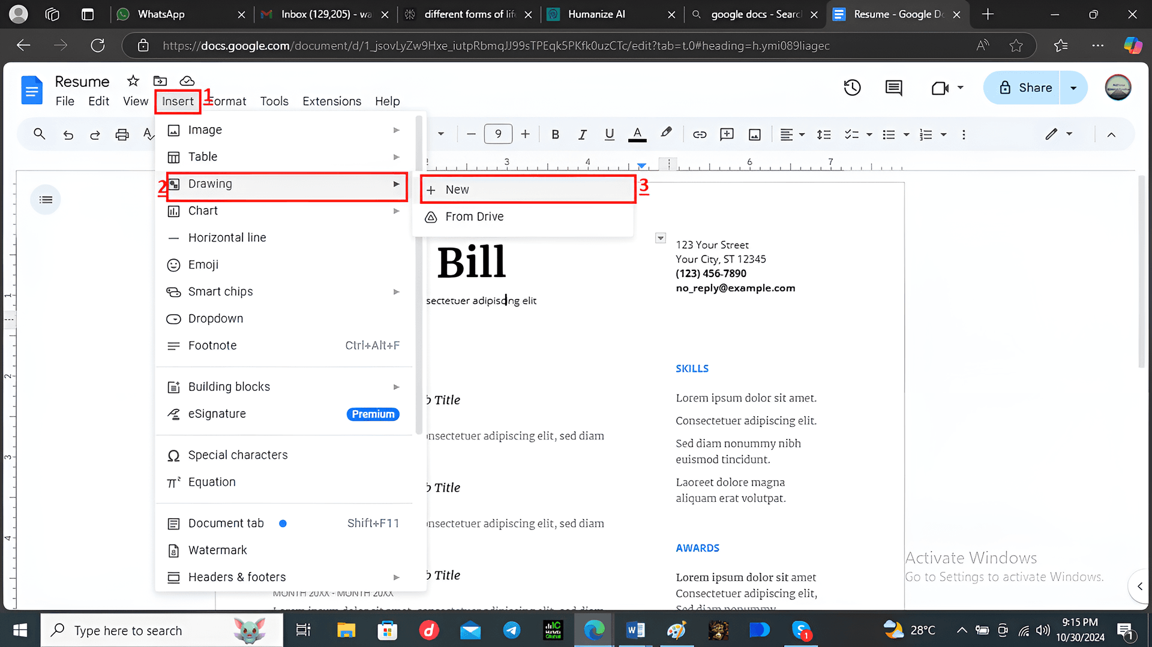Apply bold formatting
The image size is (1152, 647).
pyautogui.click(x=556, y=135)
